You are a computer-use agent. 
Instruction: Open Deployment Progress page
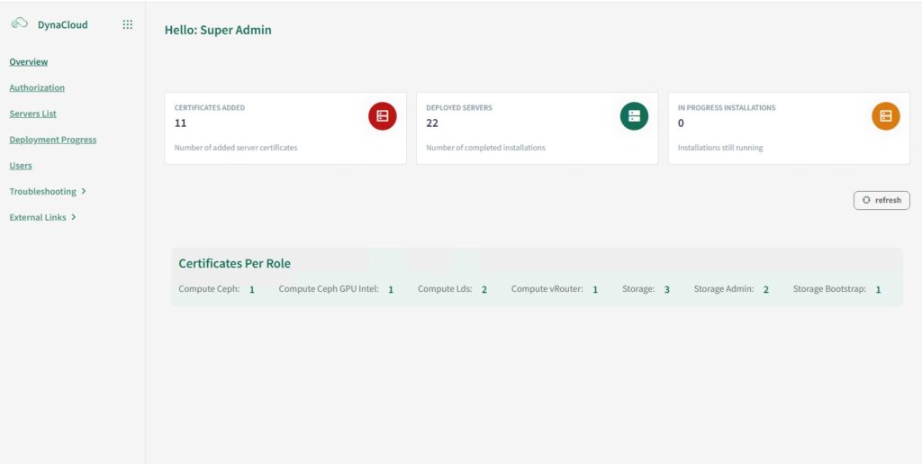click(52, 140)
